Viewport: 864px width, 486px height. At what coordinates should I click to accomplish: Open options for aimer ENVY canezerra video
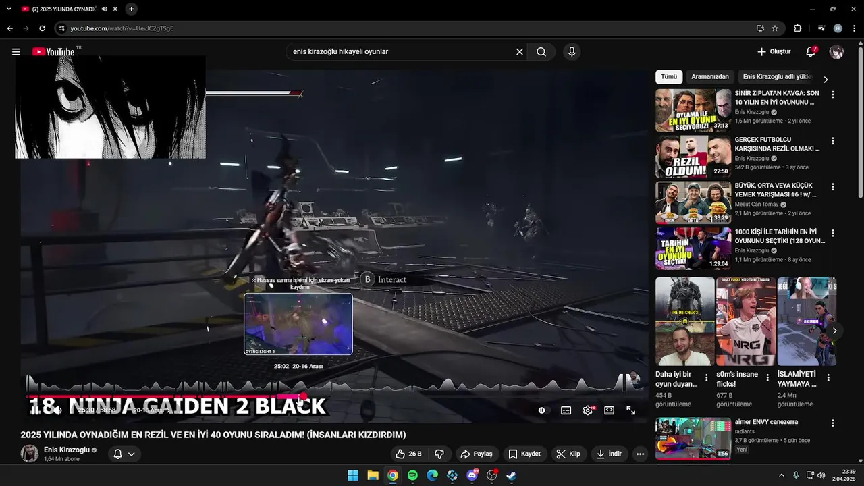pyautogui.click(x=833, y=423)
